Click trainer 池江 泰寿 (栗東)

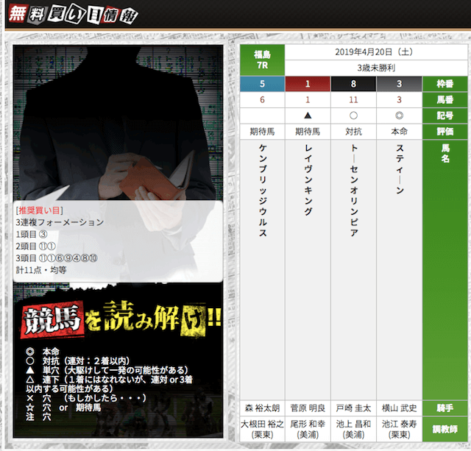coord(399,429)
